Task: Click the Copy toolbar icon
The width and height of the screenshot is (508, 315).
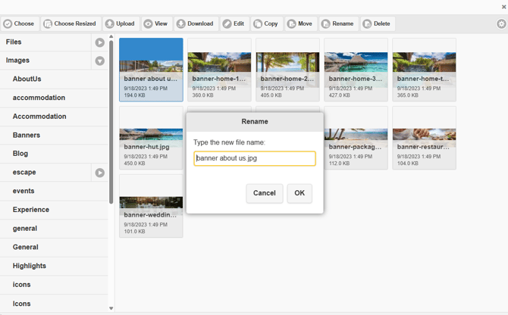Action: (259, 23)
